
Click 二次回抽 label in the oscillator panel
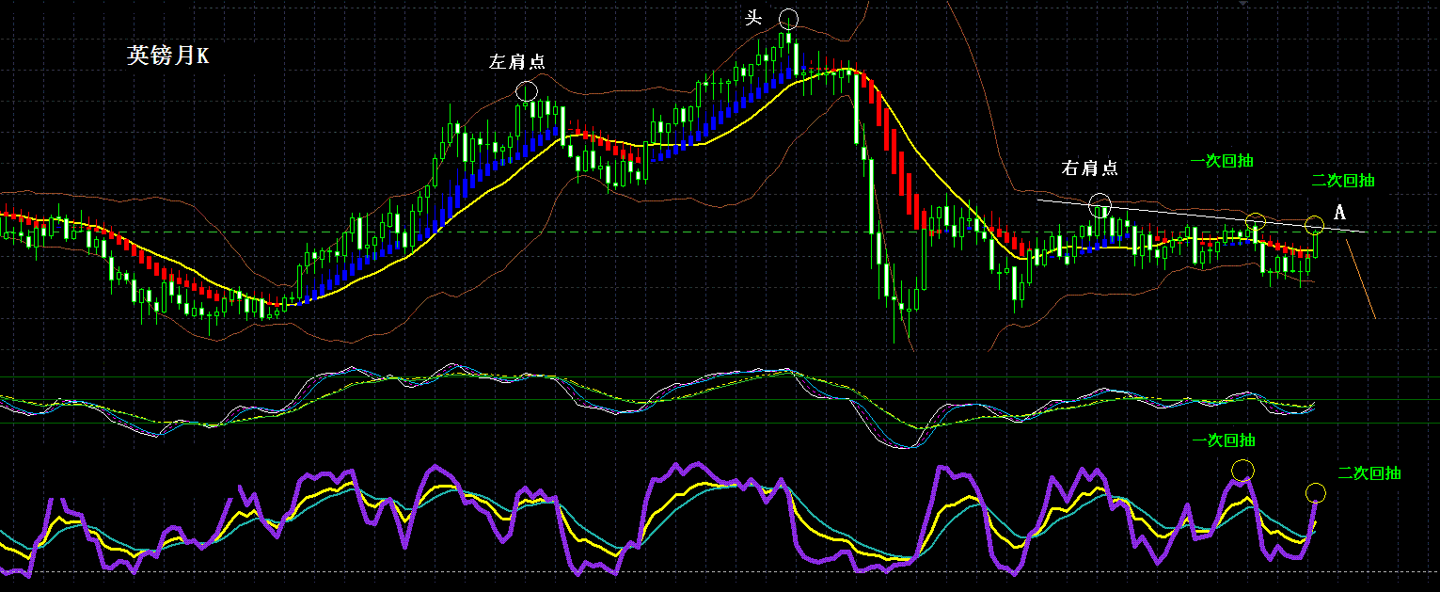(1369, 473)
